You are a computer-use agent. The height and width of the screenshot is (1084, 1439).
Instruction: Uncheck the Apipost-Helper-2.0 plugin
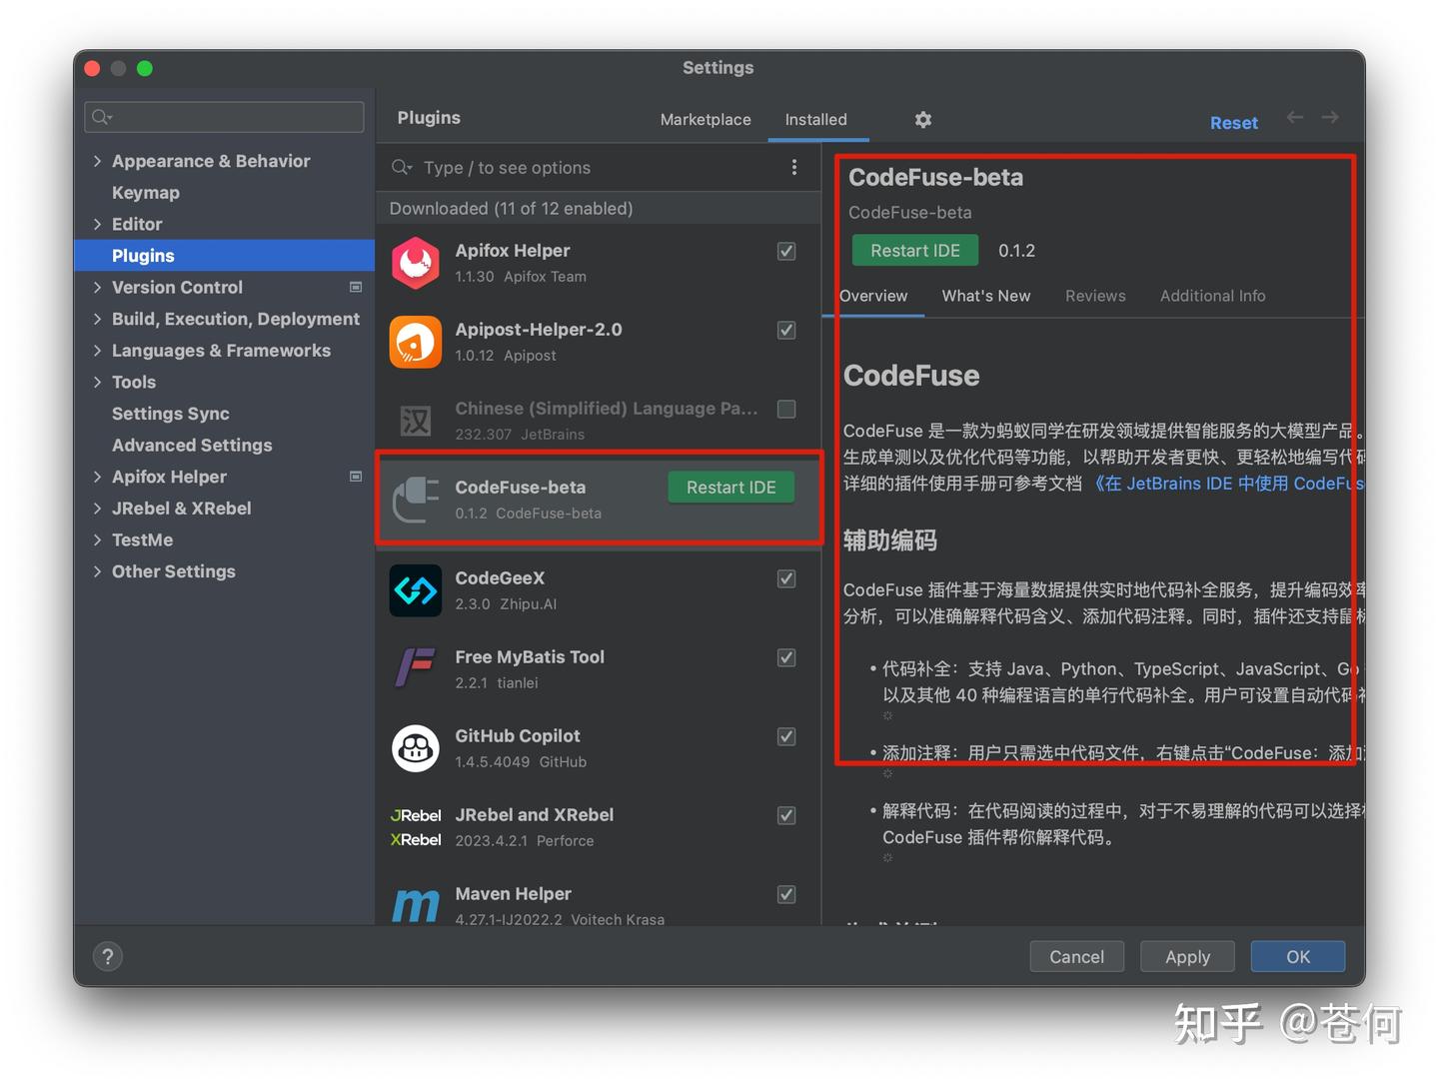[786, 331]
